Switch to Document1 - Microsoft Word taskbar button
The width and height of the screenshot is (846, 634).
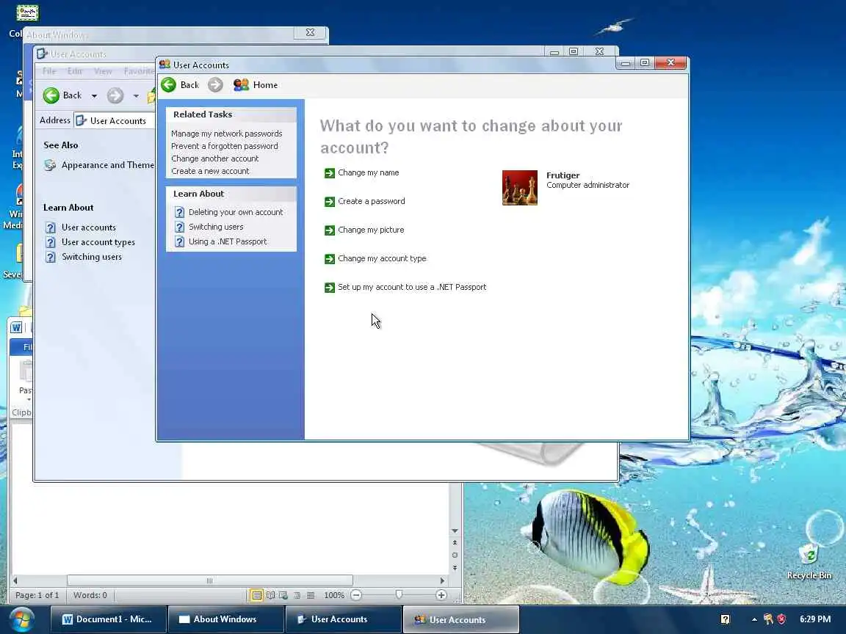[109, 619]
